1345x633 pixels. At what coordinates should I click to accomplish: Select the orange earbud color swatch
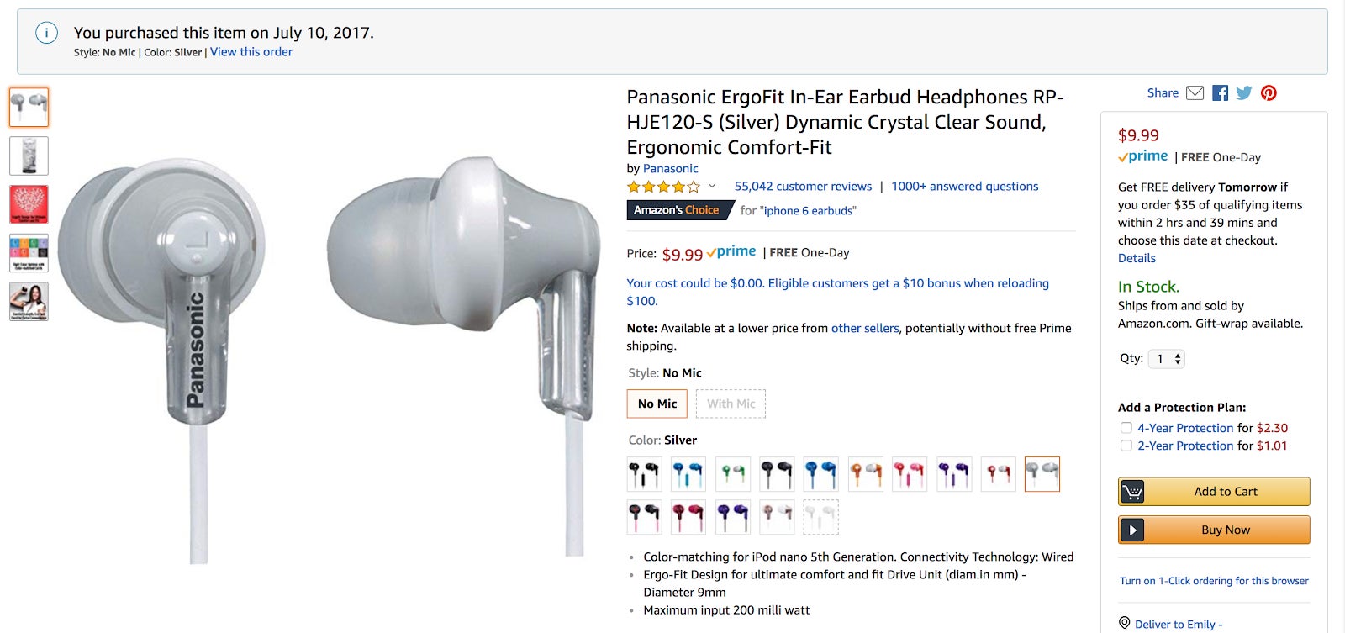[865, 474]
